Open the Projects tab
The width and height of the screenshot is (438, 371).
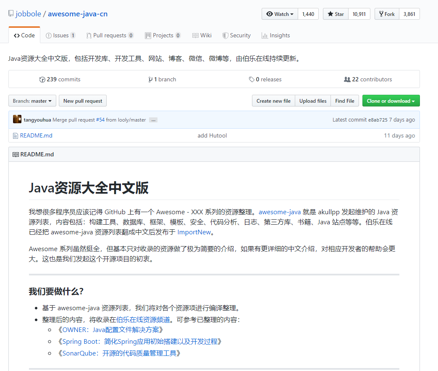[x=163, y=36]
